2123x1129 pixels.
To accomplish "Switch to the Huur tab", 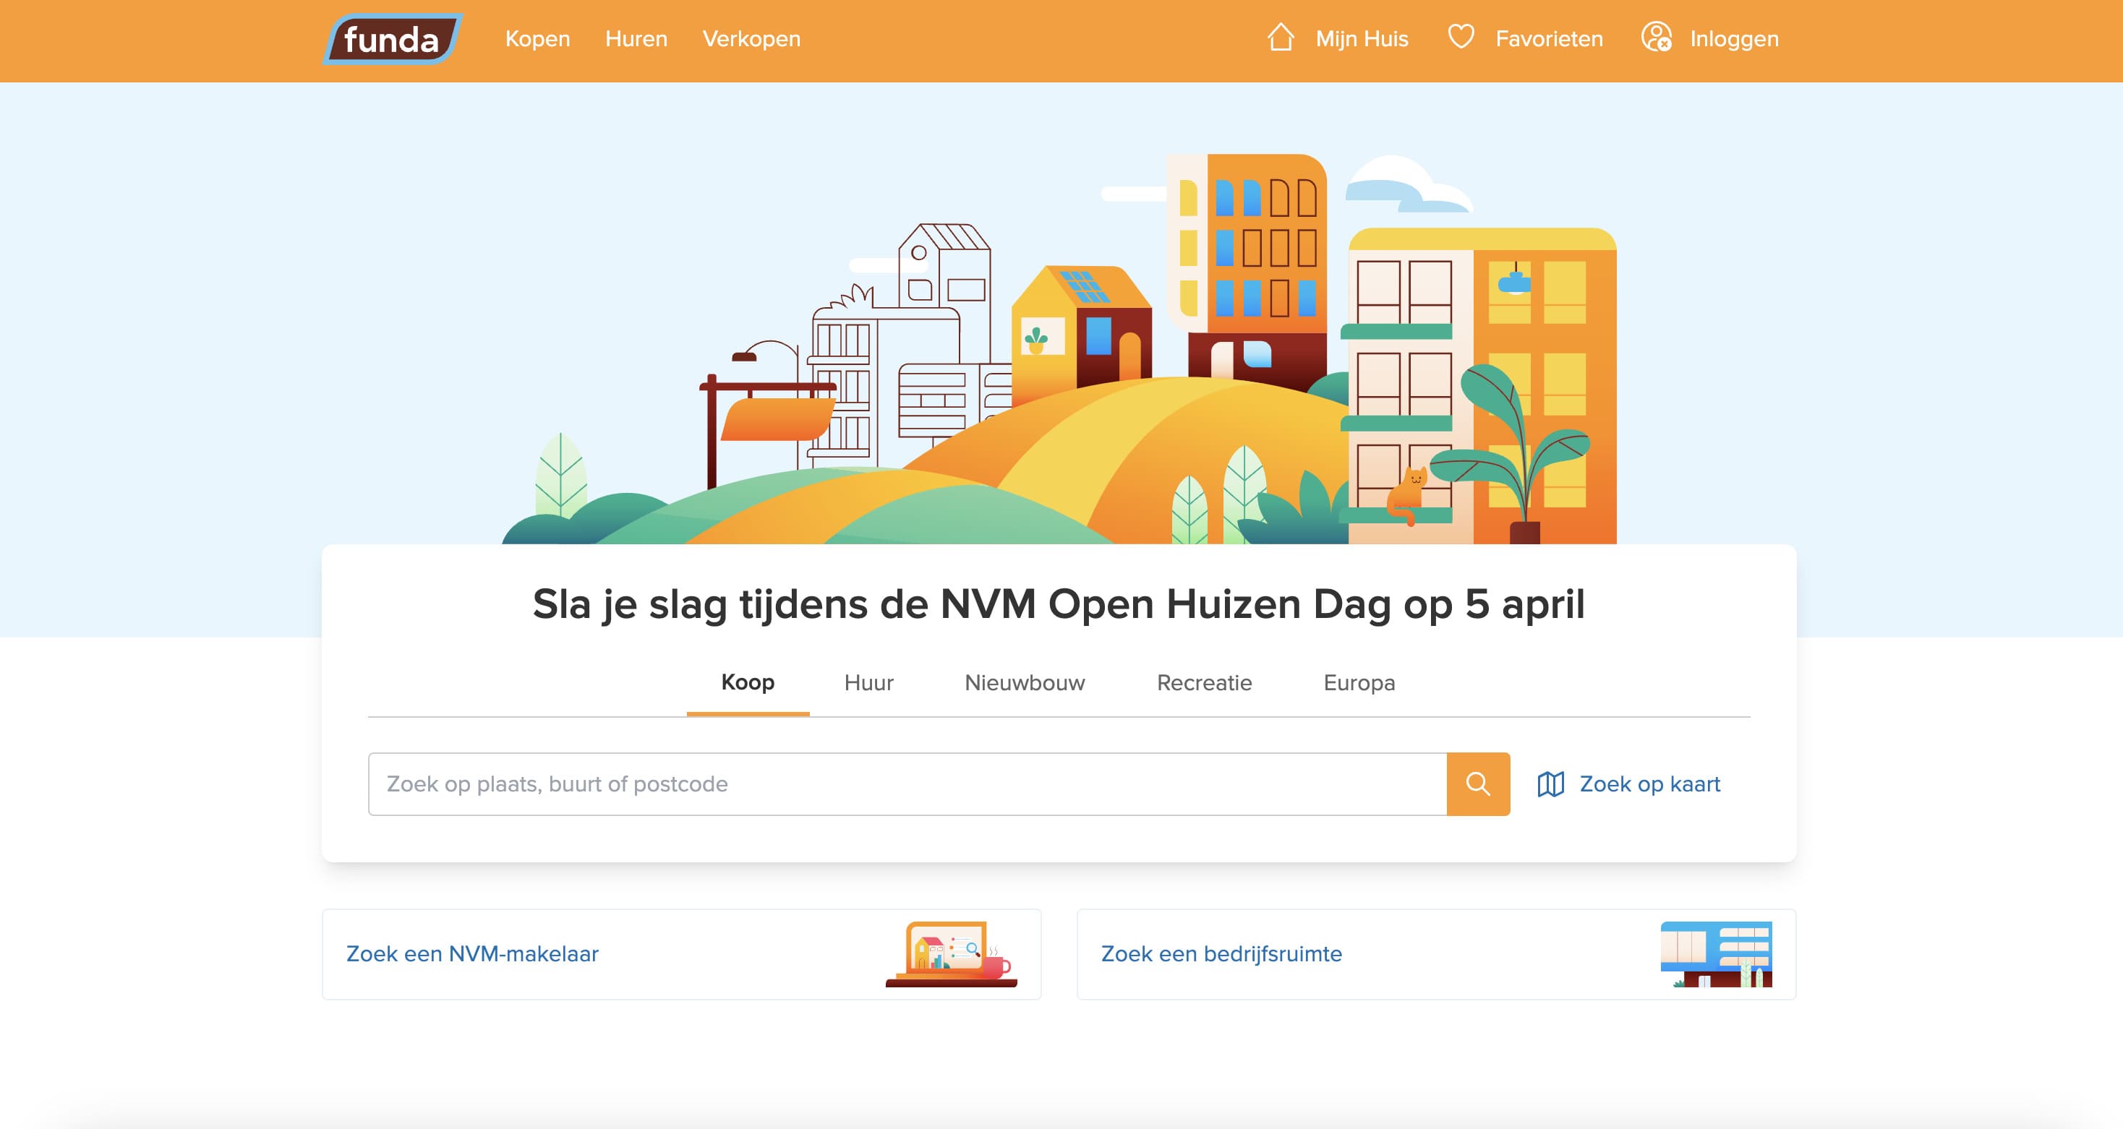I will pos(868,683).
